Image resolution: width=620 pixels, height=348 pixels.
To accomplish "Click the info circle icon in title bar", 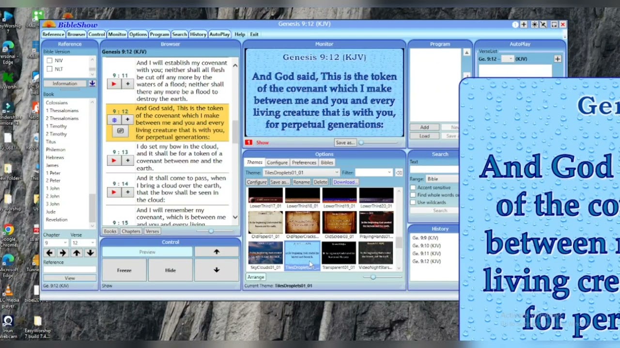I will point(515,25).
